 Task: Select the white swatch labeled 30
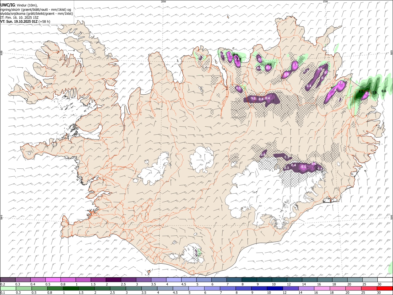coord(385,280)
